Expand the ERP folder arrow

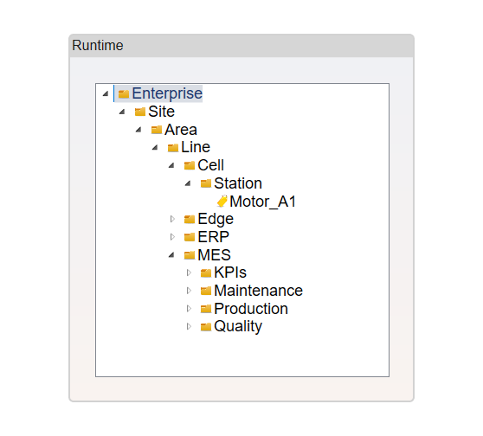(x=172, y=237)
